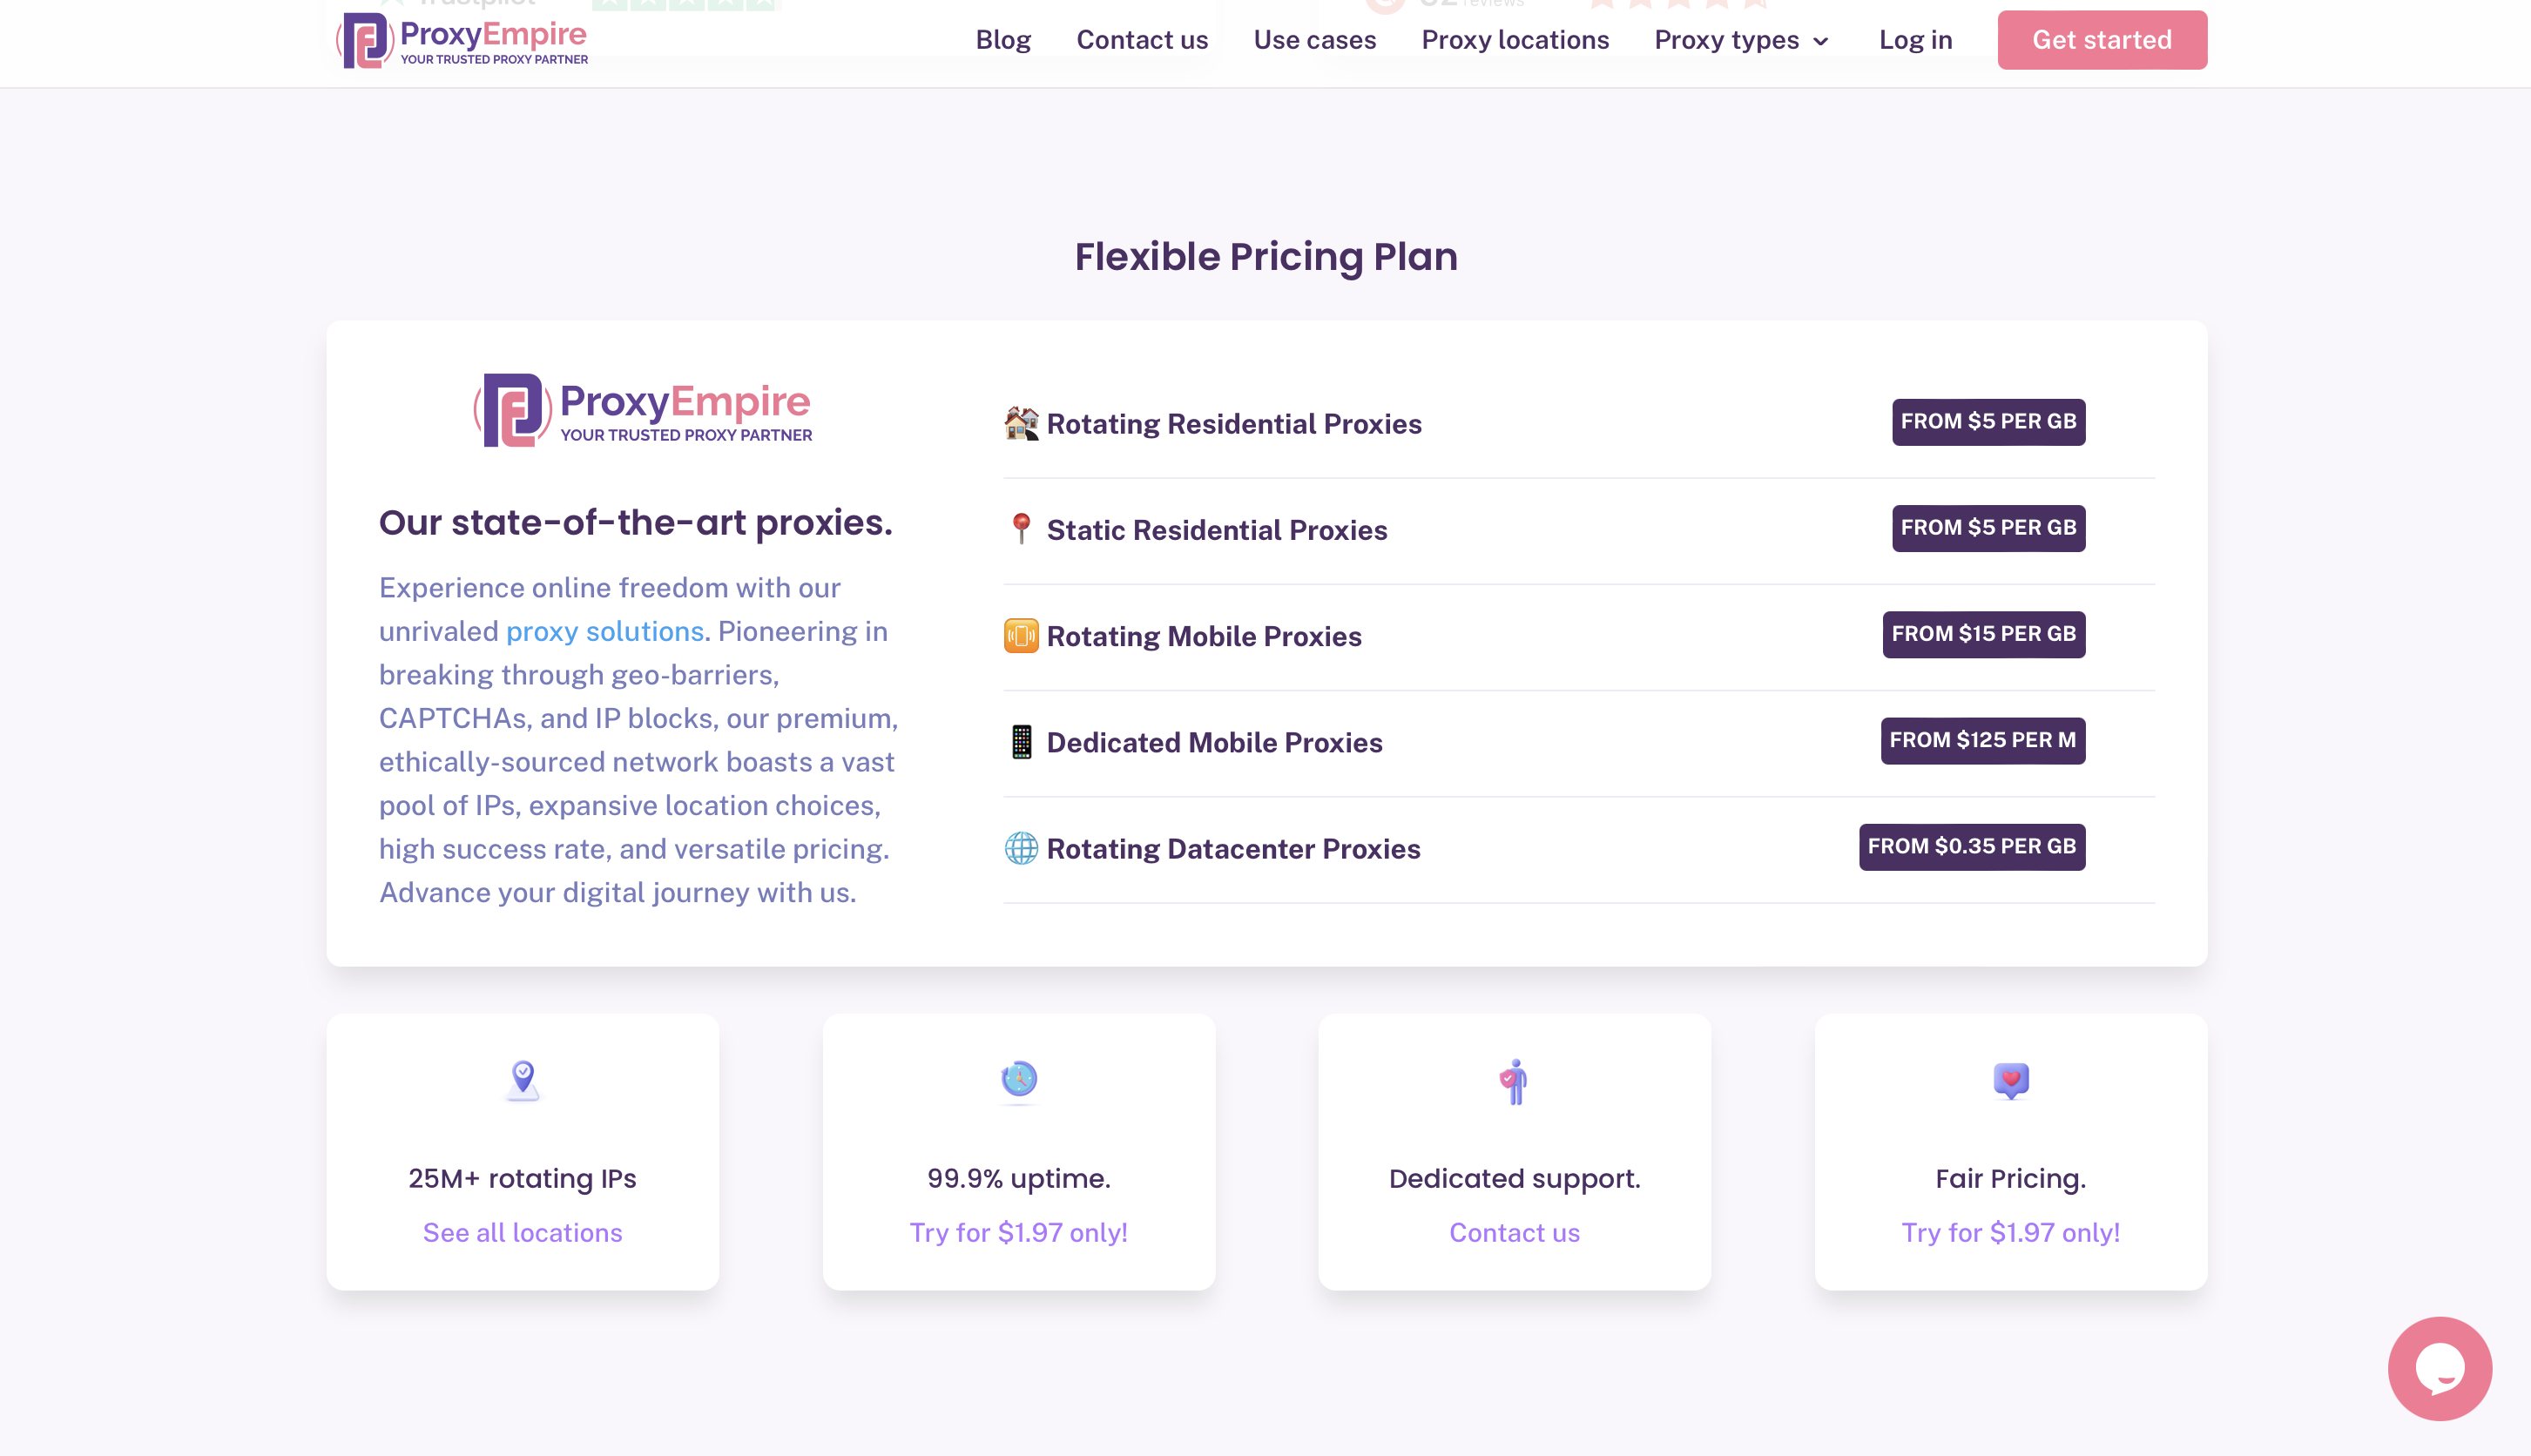Click the red pin icon beside Static Residential
The height and width of the screenshot is (1456, 2531).
click(x=1021, y=529)
